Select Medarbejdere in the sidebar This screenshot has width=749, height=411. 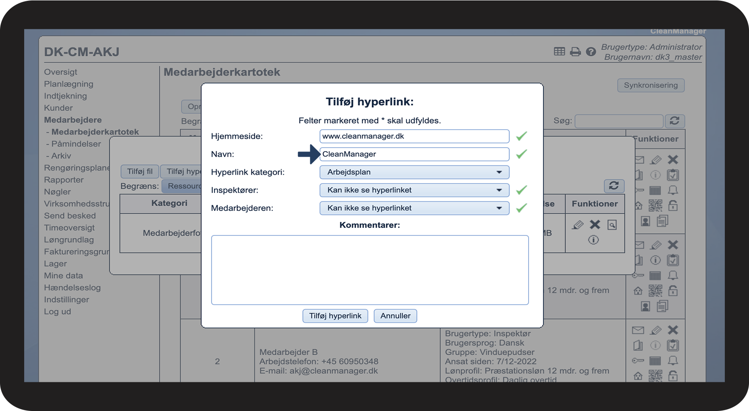[x=73, y=120]
